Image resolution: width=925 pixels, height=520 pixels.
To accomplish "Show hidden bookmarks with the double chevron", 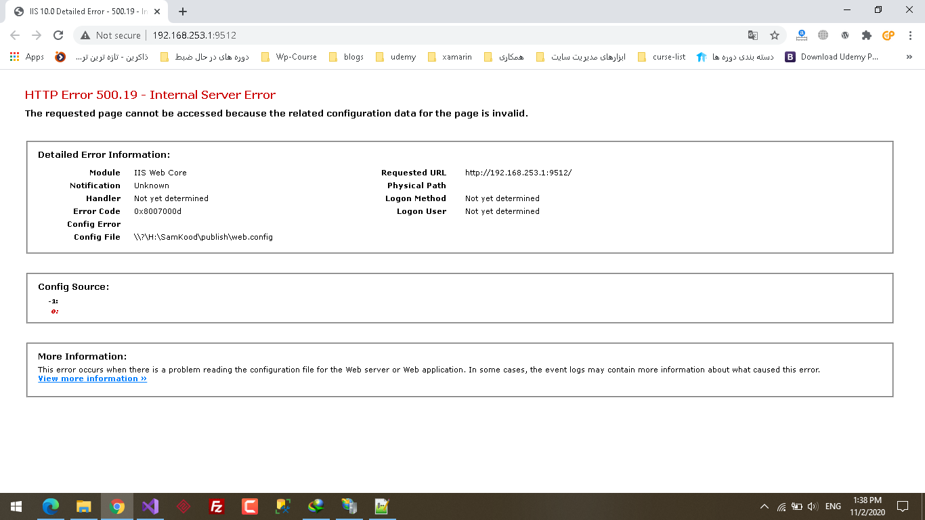I will click(x=909, y=57).
